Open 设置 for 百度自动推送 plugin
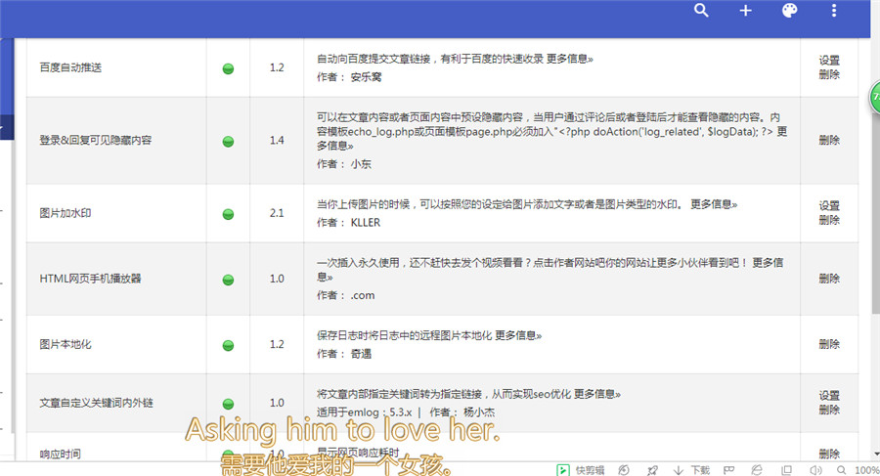This screenshot has width=880, height=476. click(829, 61)
